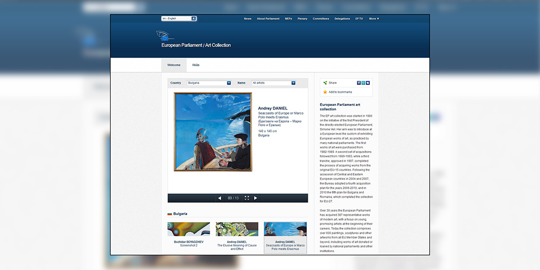The image size is (540, 270).
Task: Open the language selector en - English
Action: click(179, 18)
